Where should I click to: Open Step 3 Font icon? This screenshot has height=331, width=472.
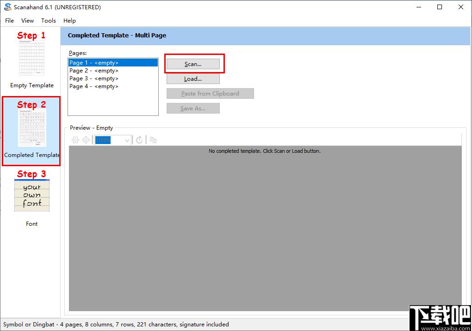31,195
